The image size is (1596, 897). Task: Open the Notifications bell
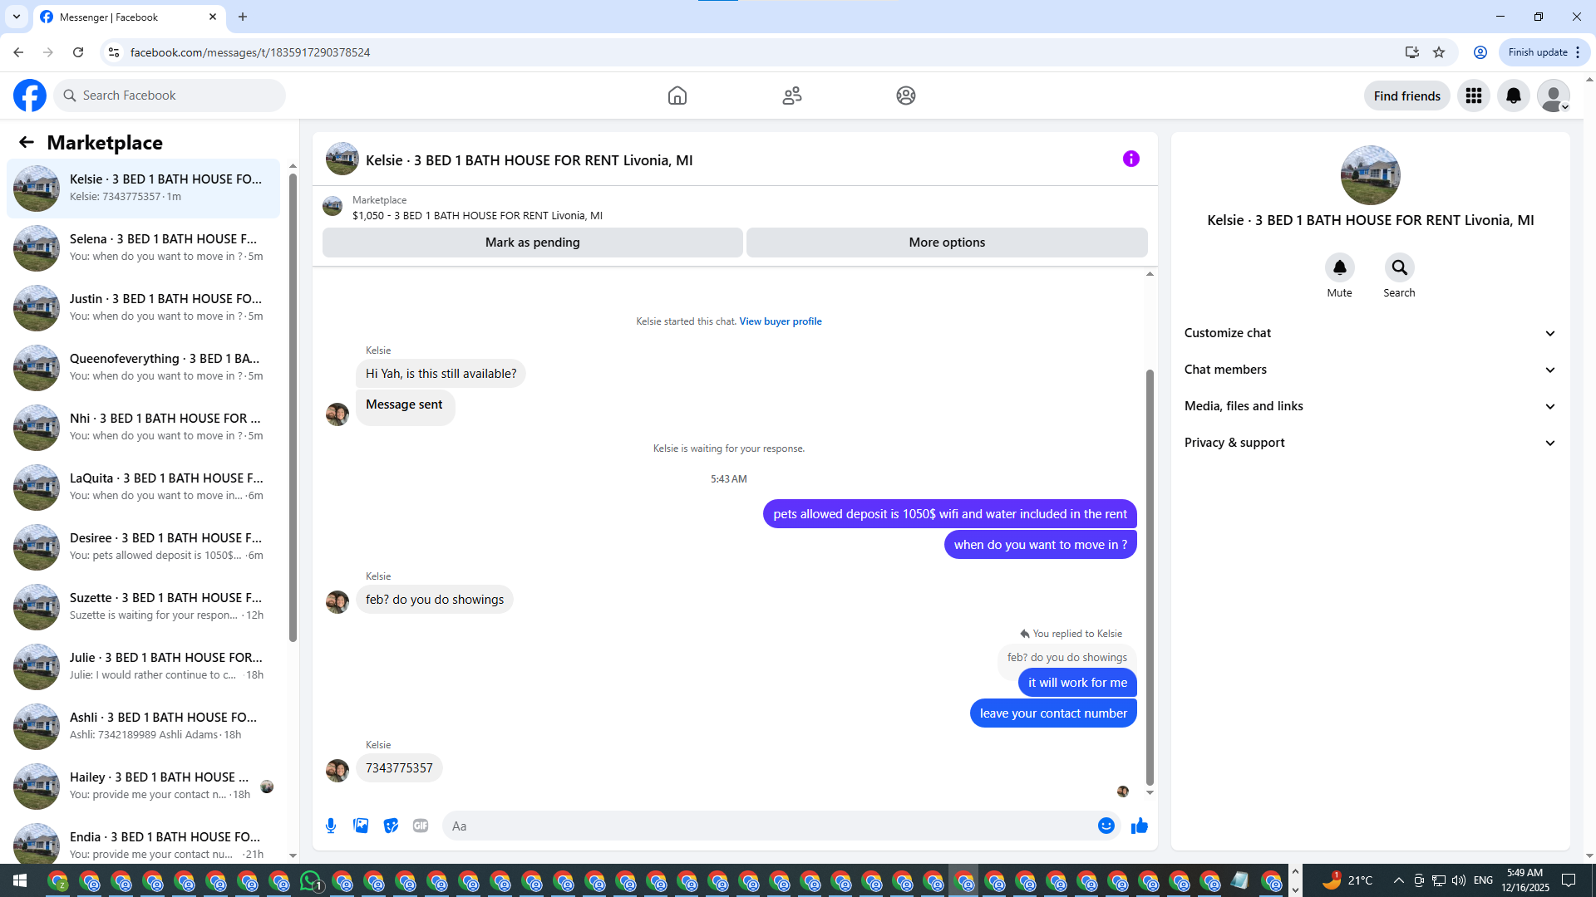(1514, 96)
